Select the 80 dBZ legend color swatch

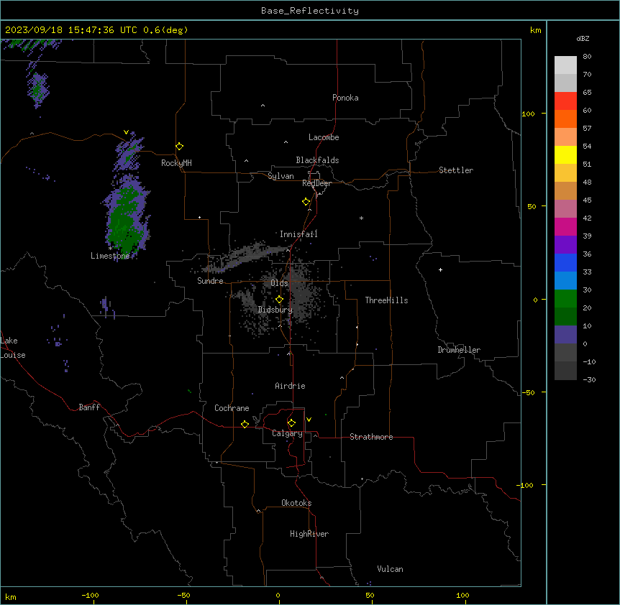[x=565, y=65]
